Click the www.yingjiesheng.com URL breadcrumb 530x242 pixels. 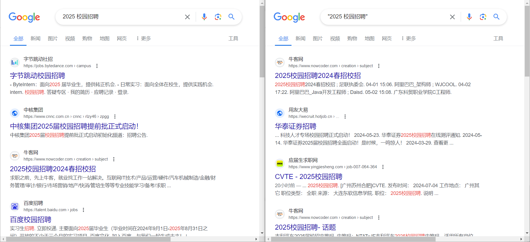[x=333, y=167]
